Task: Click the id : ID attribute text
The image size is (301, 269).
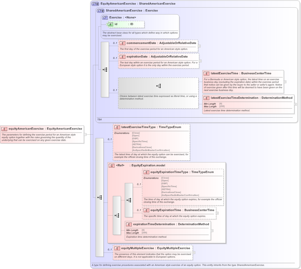Action: [x=124, y=24]
